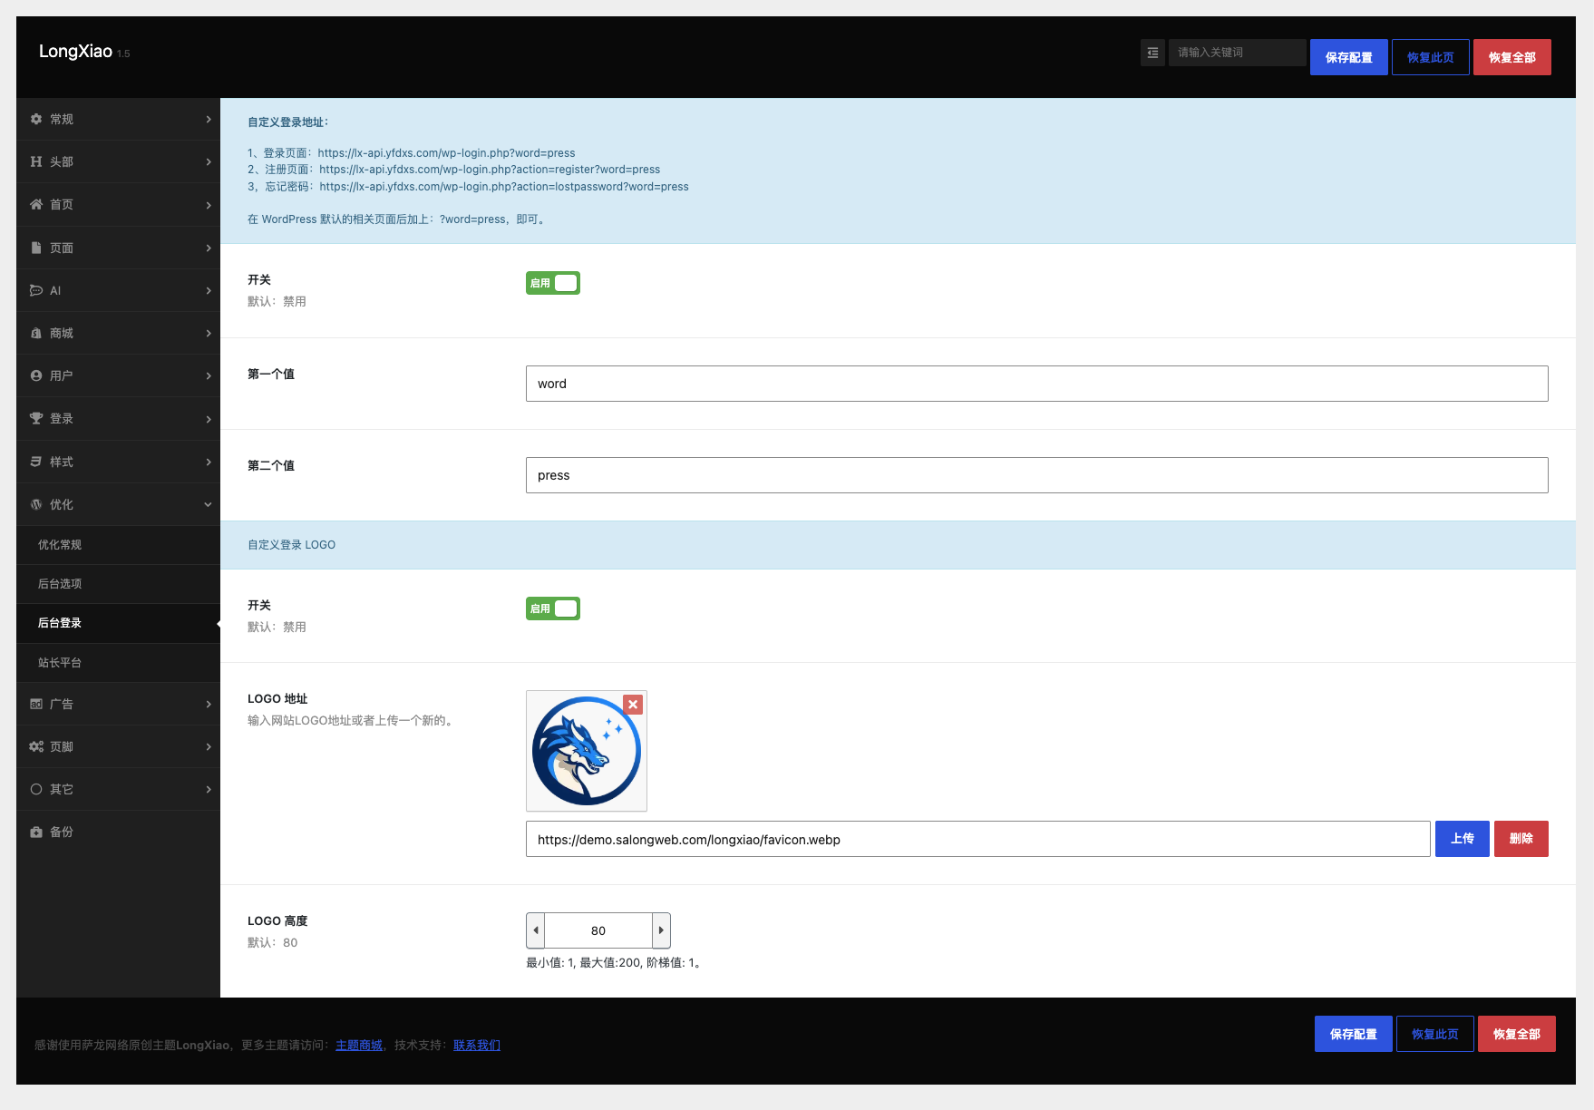1594x1110 pixels.
Task: Expand the 登录 section chevron
Action: pos(209,419)
